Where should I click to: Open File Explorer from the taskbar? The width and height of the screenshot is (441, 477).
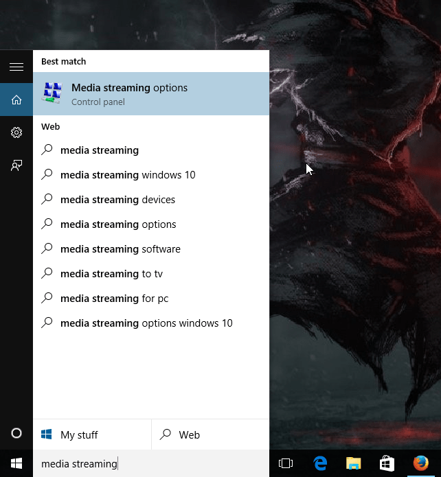pos(354,464)
